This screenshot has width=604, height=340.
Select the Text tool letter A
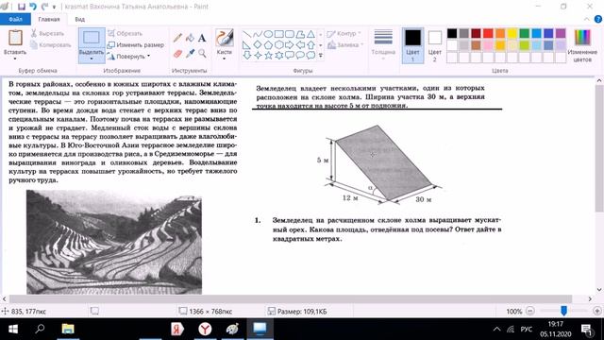202,38
